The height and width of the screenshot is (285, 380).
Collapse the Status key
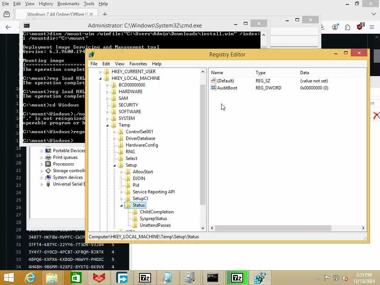121,206
